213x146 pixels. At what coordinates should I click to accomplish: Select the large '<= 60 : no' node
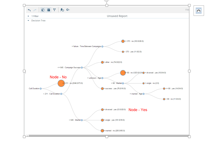pos(123,73)
